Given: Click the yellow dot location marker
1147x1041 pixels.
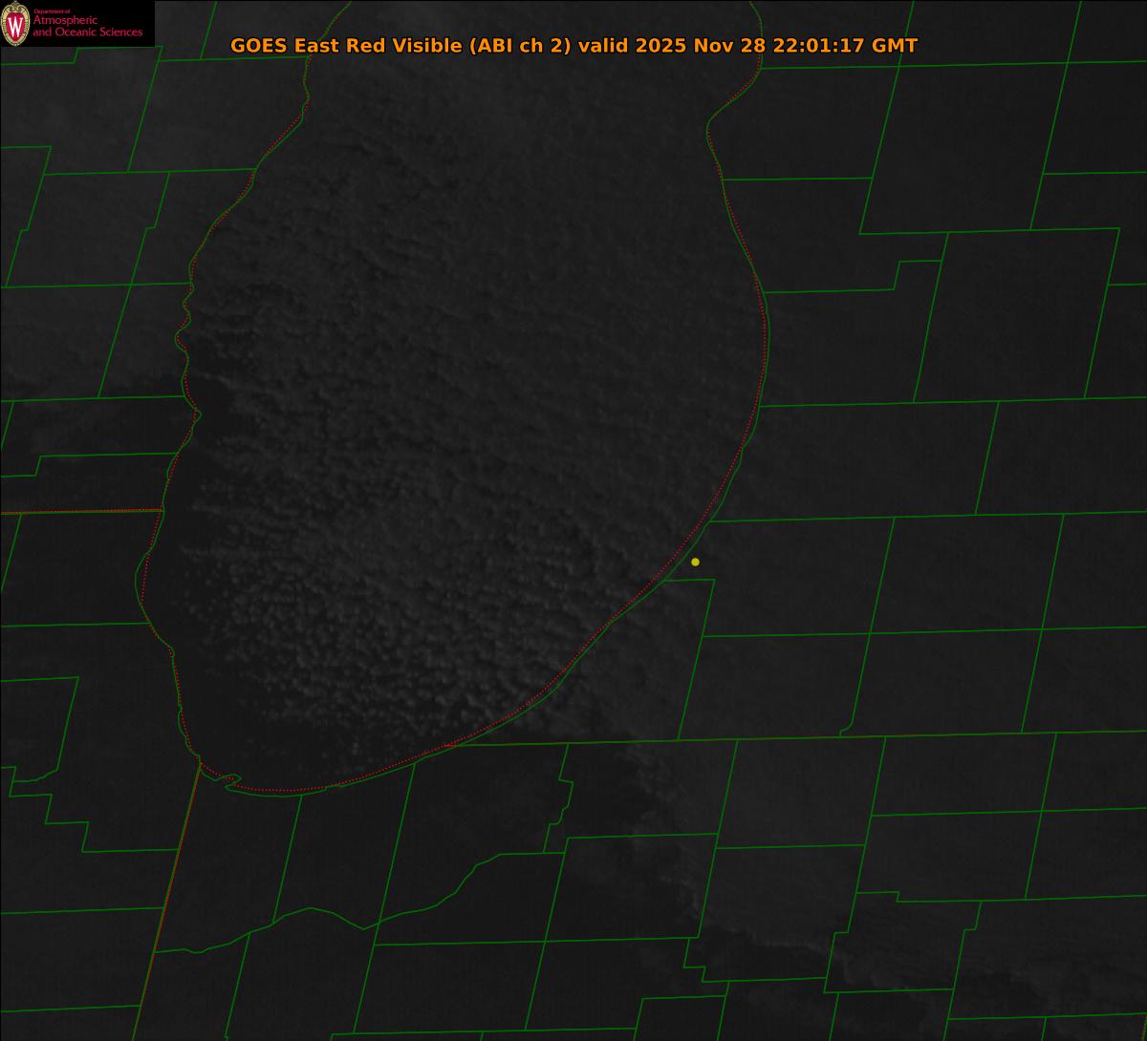Looking at the screenshot, I should coord(695,562).
